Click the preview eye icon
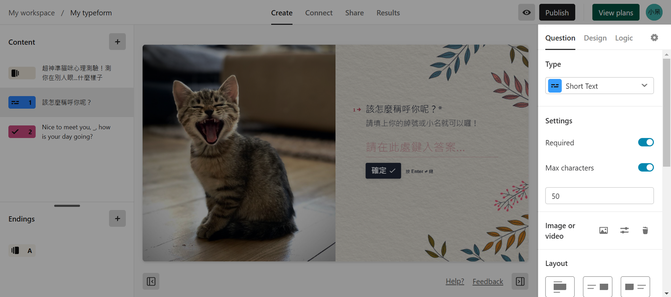This screenshot has height=297, width=671. [x=526, y=12]
